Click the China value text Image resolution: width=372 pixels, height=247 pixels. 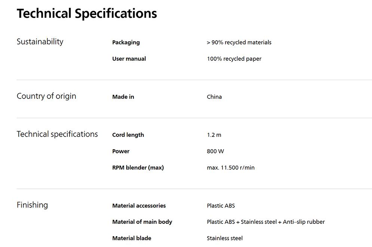[214, 97]
